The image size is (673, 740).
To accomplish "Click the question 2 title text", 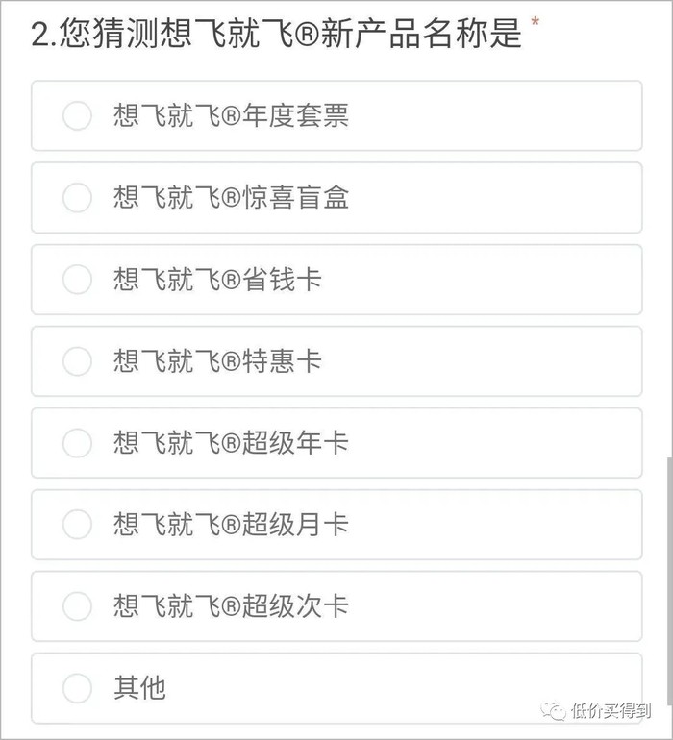I will [277, 35].
